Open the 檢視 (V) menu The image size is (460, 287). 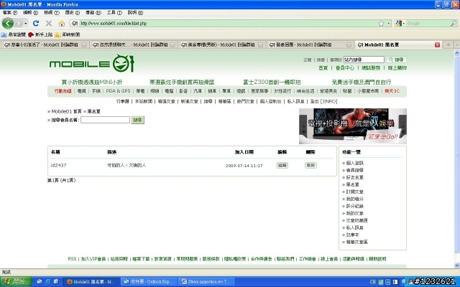[52, 13]
